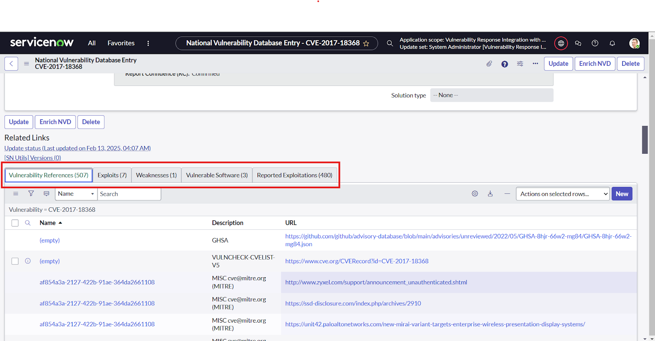Screen dimensions: 655x341
Task: Open the help question mark icon
Action: 595,43
